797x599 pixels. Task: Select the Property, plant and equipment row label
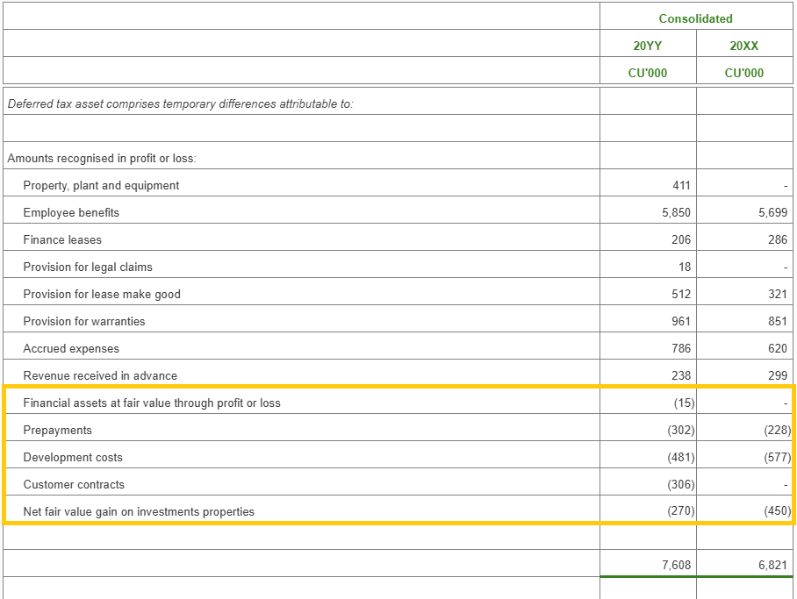(101, 185)
